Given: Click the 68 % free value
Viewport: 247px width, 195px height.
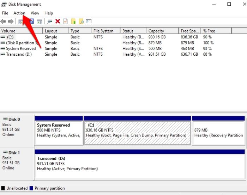Looking at the screenshot, I should 207,54.
